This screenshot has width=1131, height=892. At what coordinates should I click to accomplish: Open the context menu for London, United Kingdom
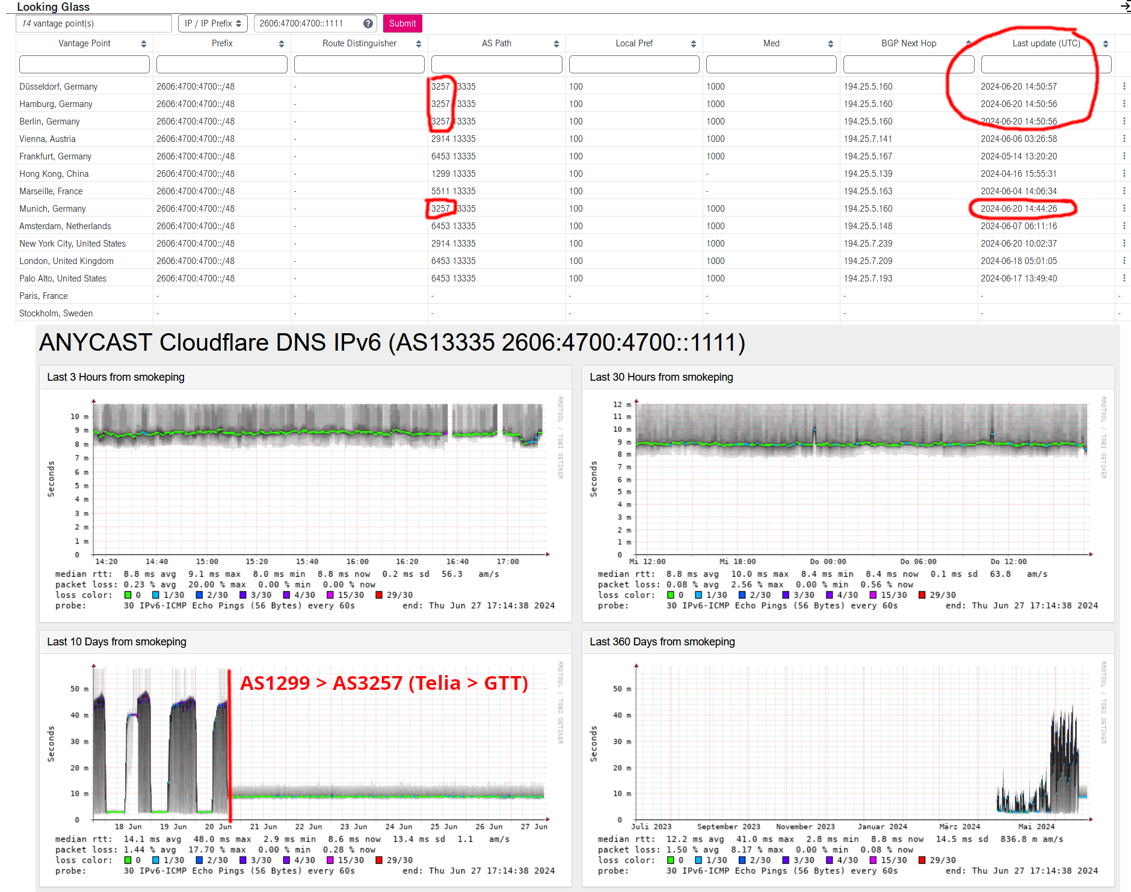1124,260
